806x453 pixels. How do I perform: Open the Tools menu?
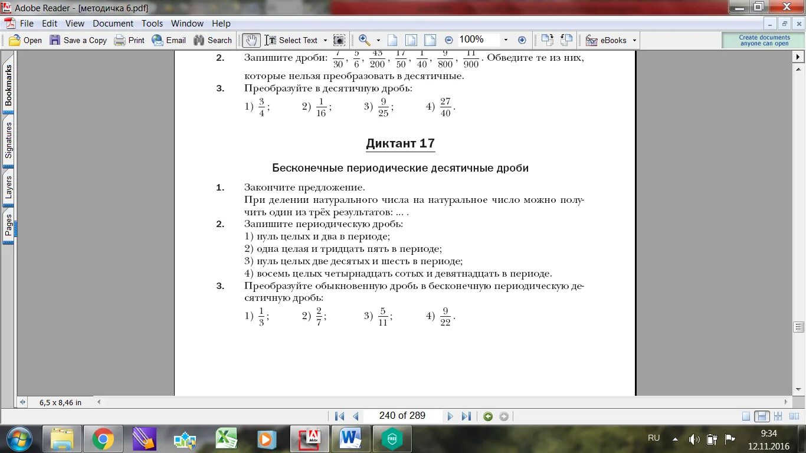click(152, 24)
